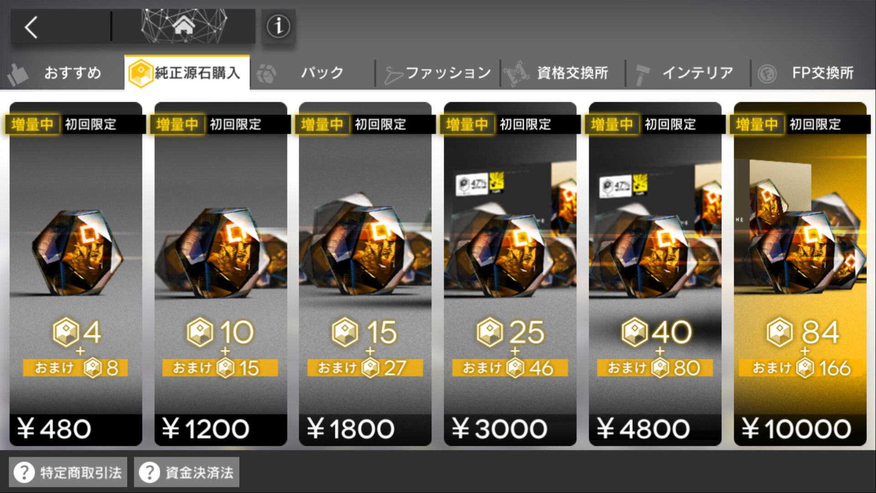Select the 純正源石購入 tab
876x493 pixels.
pyautogui.click(x=187, y=72)
